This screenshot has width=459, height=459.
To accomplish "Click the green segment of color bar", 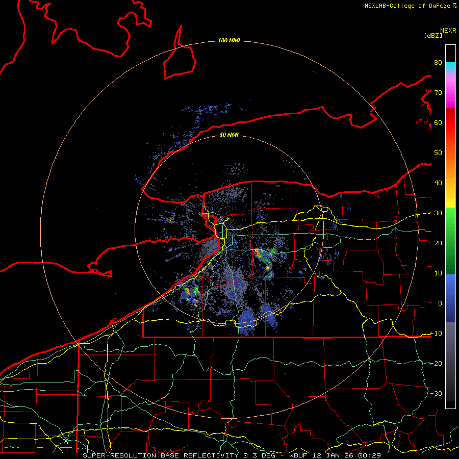I will pyautogui.click(x=450, y=241).
